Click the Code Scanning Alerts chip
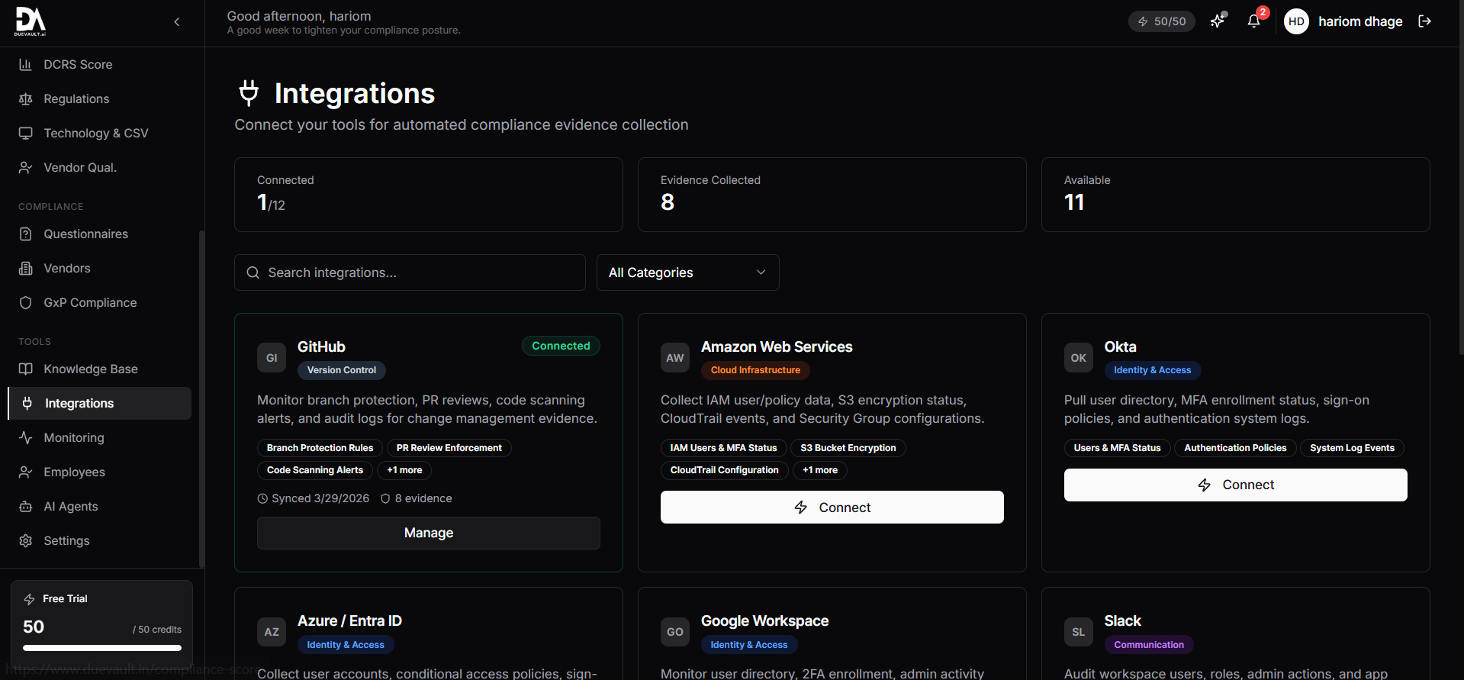This screenshot has width=1464, height=680. tap(315, 470)
